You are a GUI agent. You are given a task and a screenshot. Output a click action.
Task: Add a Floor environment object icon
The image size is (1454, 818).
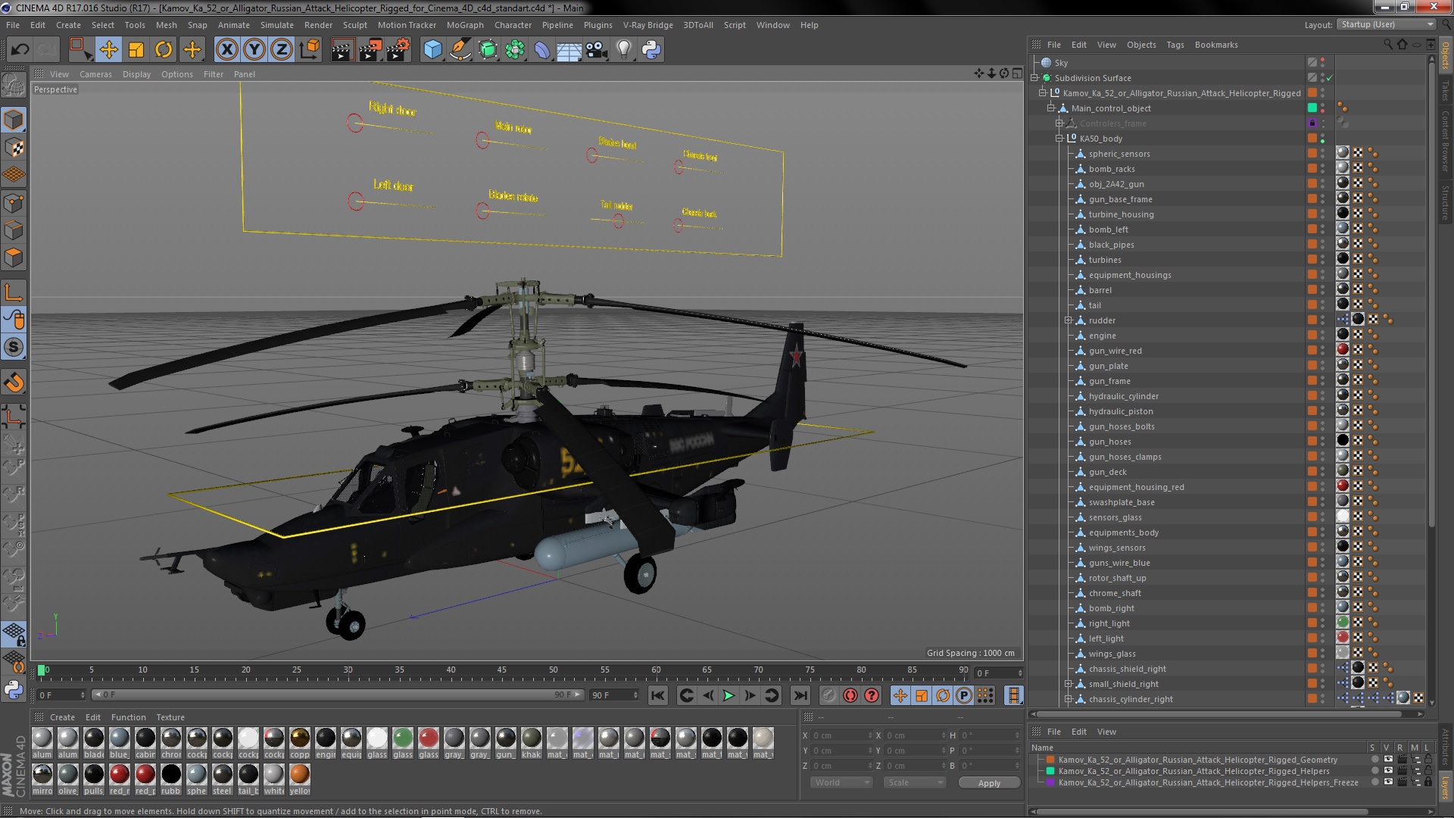pos(569,50)
